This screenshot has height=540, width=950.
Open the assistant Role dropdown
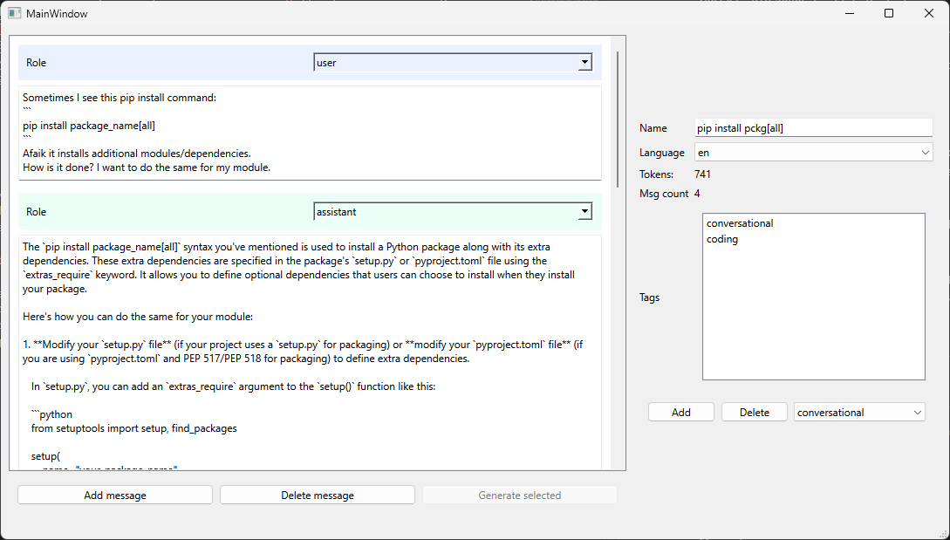point(453,211)
